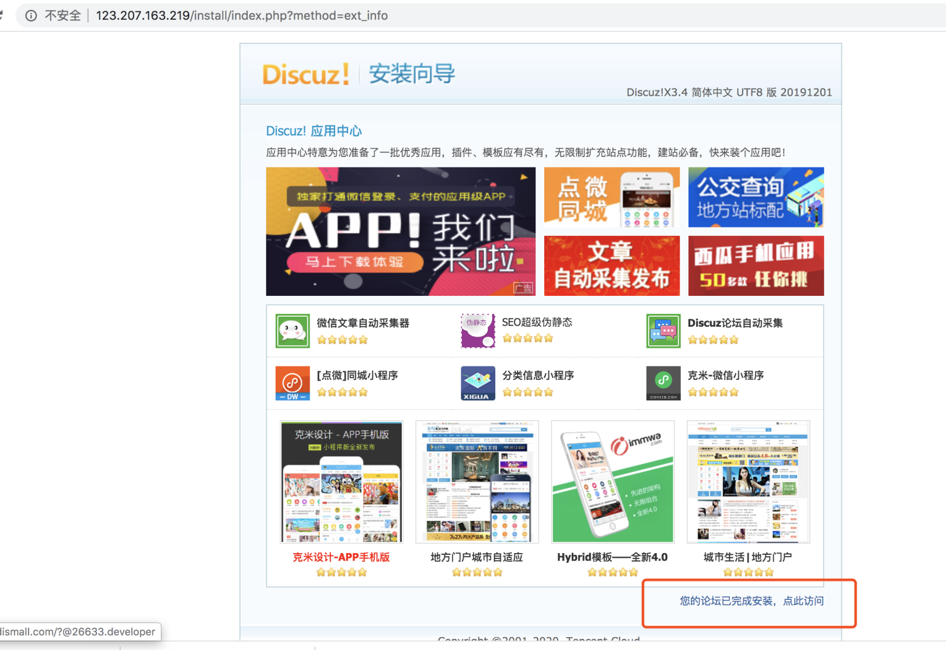
Task: Open the 分类信息小程序 XIGUA icon
Action: (478, 383)
